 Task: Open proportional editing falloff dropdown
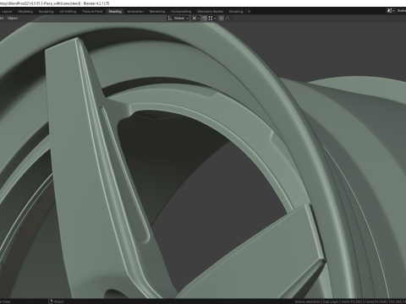[228, 19]
